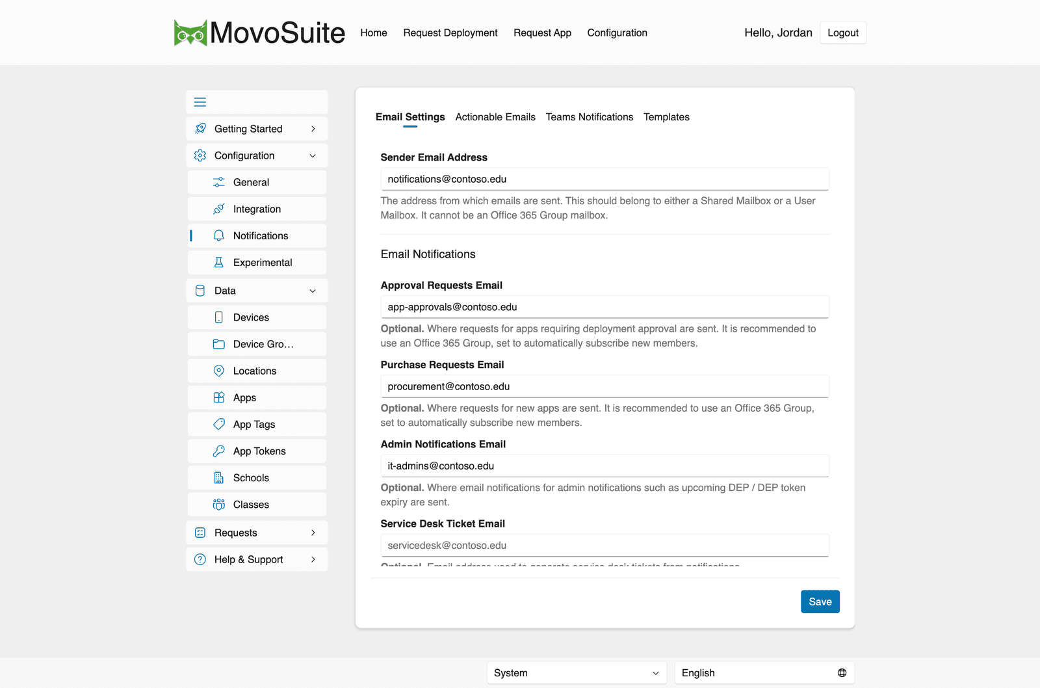Go to the Devices page
1040x688 pixels.
coord(257,317)
